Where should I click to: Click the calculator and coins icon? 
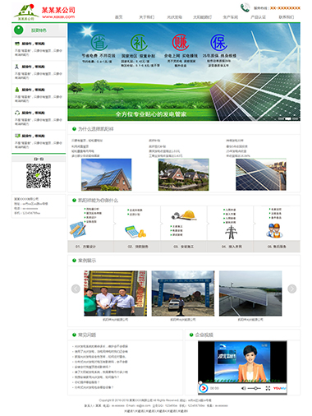point(135,232)
